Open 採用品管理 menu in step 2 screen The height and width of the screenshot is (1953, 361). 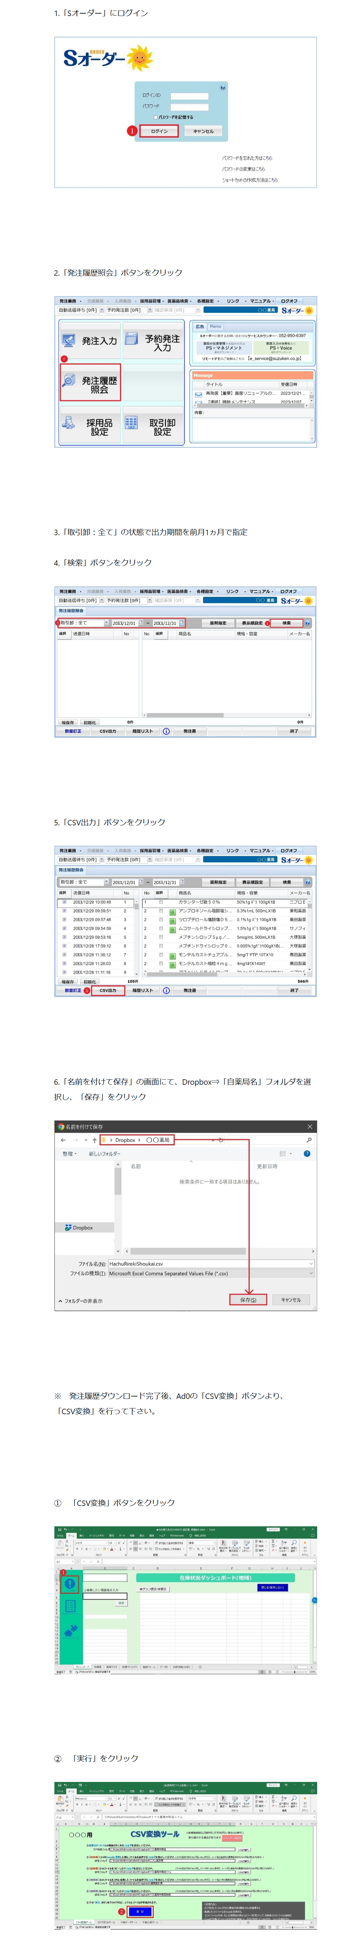[x=151, y=301]
